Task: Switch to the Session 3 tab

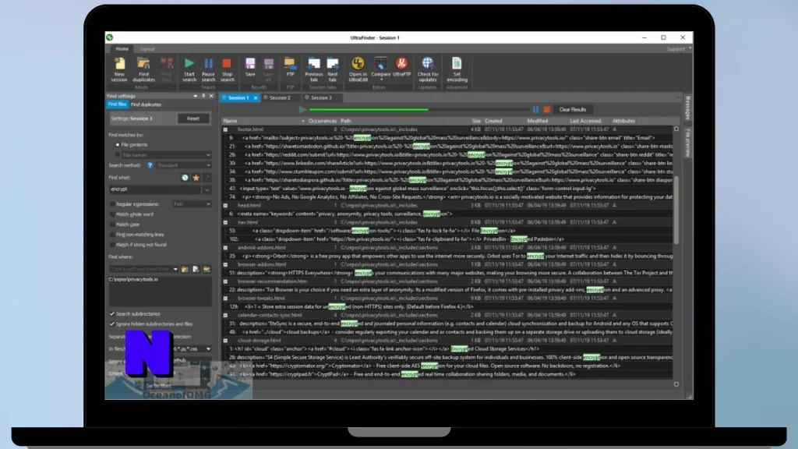Action: point(321,97)
